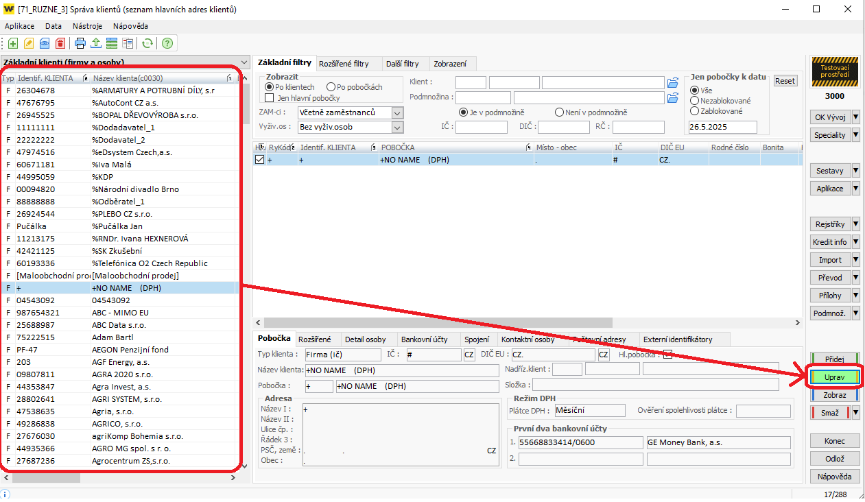Select Je v podmnožině radio button
Screen dimensions: 865x502
click(463, 112)
